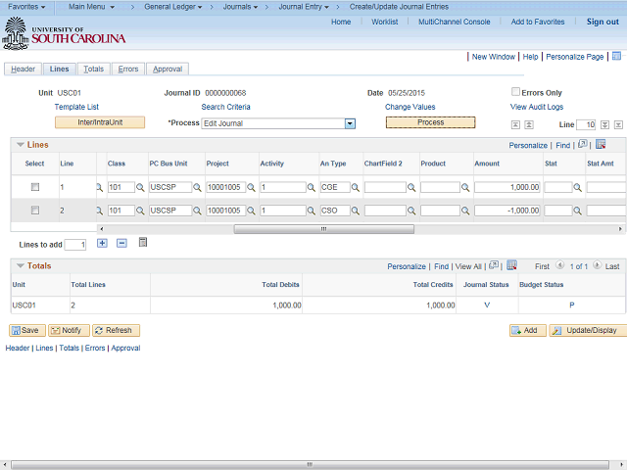The width and height of the screenshot is (627, 470).
Task: Expand Journal Entry breadcrumb menu
Action: point(304,7)
